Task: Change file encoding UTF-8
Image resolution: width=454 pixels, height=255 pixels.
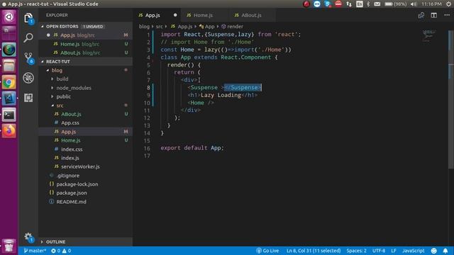Action: point(379,251)
